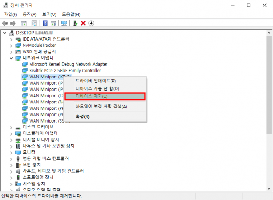
Task: Open the 보기(V) menu
Action: [44, 14]
